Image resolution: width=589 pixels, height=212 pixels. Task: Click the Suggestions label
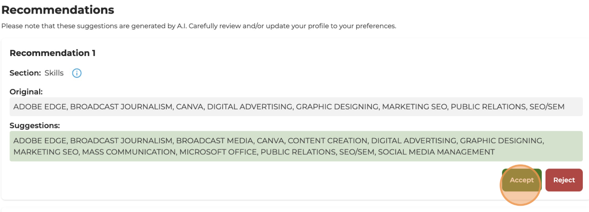pyautogui.click(x=35, y=125)
